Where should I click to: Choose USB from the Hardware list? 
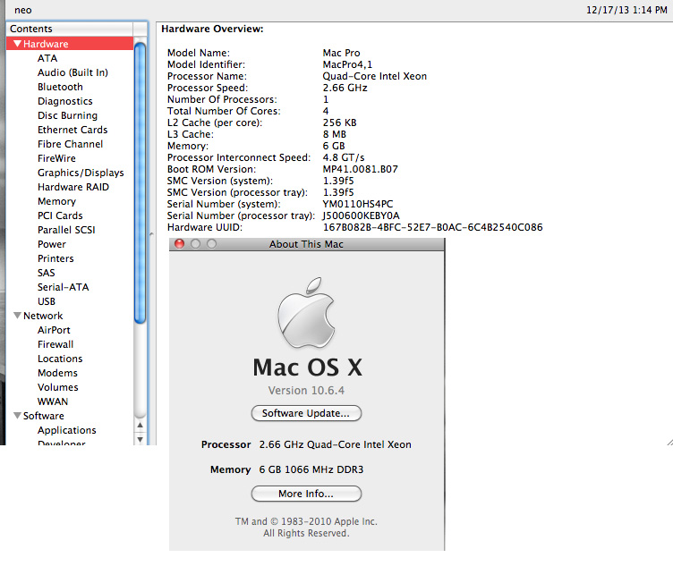coord(47,301)
